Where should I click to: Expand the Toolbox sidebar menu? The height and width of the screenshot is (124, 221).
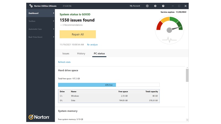pos(54,21)
